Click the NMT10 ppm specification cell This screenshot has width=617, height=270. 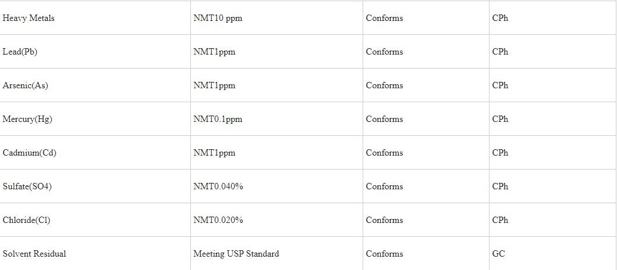click(x=218, y=18)
